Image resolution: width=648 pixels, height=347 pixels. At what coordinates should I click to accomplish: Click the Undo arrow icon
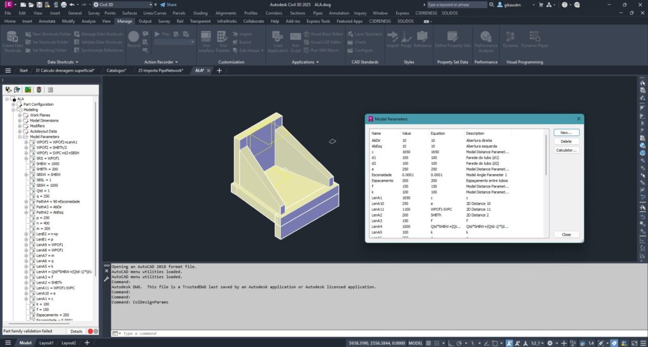coord(72,4)
